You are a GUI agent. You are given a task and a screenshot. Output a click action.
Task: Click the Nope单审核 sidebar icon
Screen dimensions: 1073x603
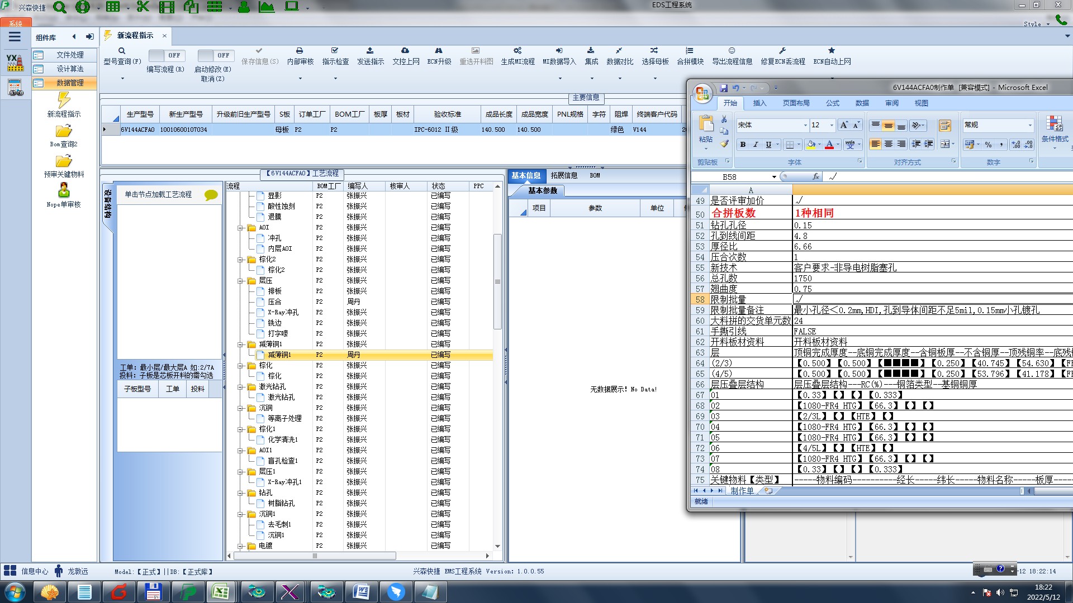click(x=64, y=191)
